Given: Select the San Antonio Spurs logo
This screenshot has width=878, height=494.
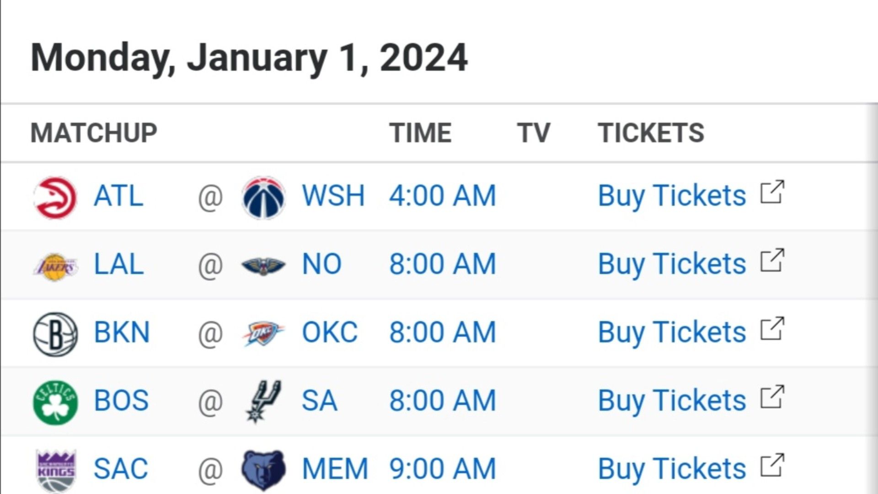Looking at the screenshot, I should coord(263,401).
